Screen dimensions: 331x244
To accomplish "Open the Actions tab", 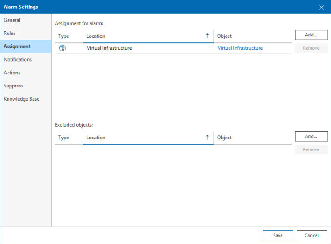I will click(x=12, y=73).
